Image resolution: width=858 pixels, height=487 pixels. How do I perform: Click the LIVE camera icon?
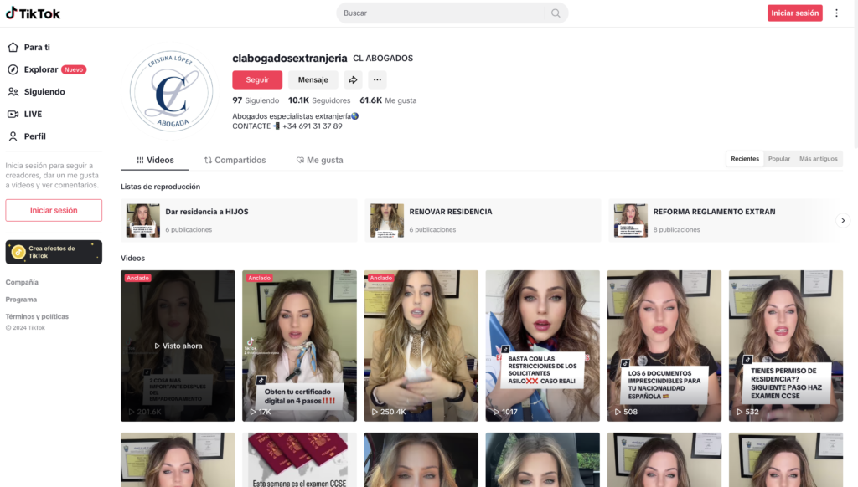point(13,115)
